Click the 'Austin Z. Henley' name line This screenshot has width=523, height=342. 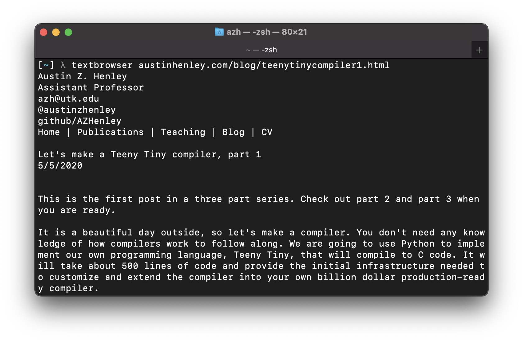(x=82, y=76)
